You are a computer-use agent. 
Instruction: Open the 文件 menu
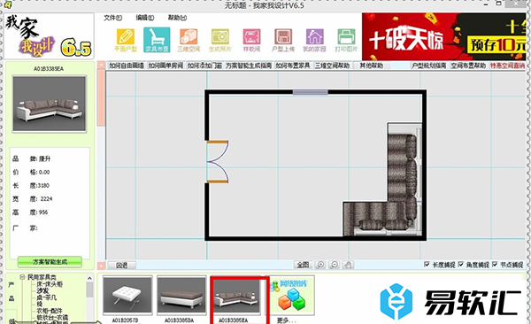112,18
